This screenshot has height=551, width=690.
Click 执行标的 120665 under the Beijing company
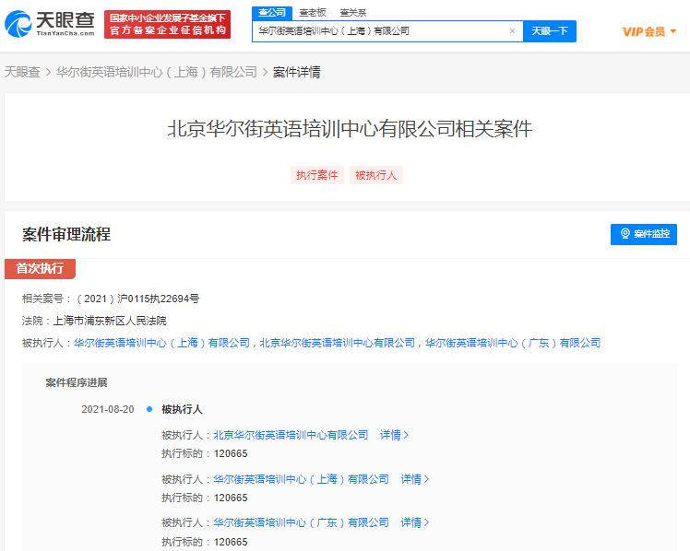[x=205, y=453]
